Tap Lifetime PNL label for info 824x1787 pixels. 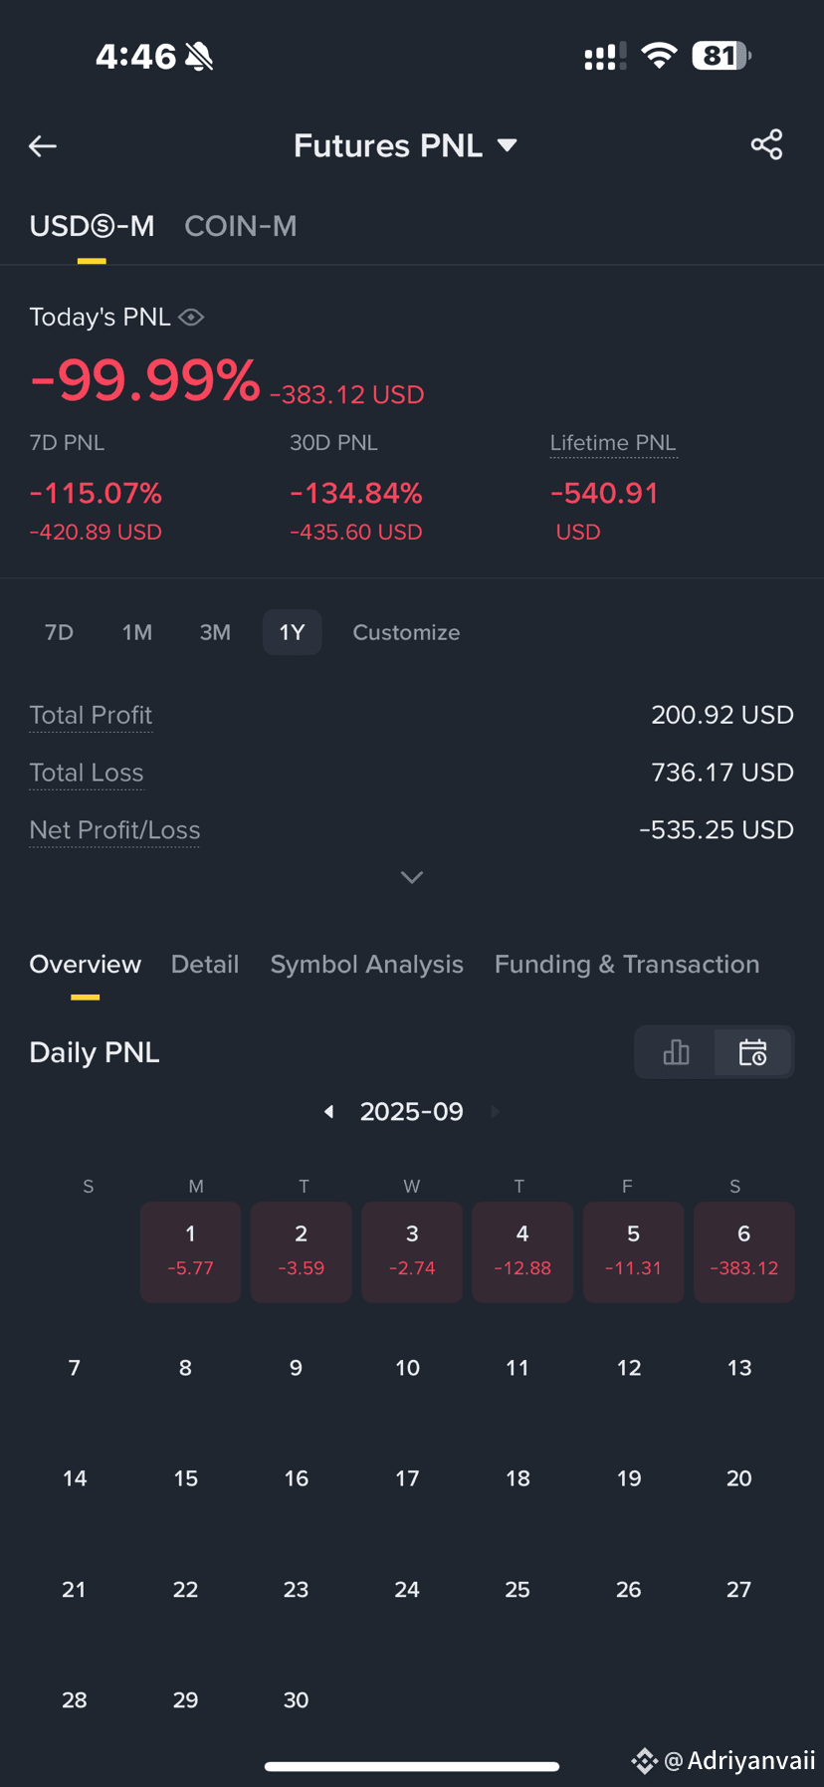[613, 443]
